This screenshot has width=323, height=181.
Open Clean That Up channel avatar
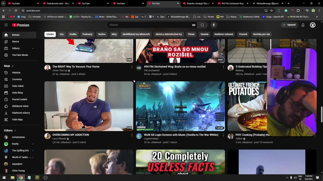pos(47,68)
